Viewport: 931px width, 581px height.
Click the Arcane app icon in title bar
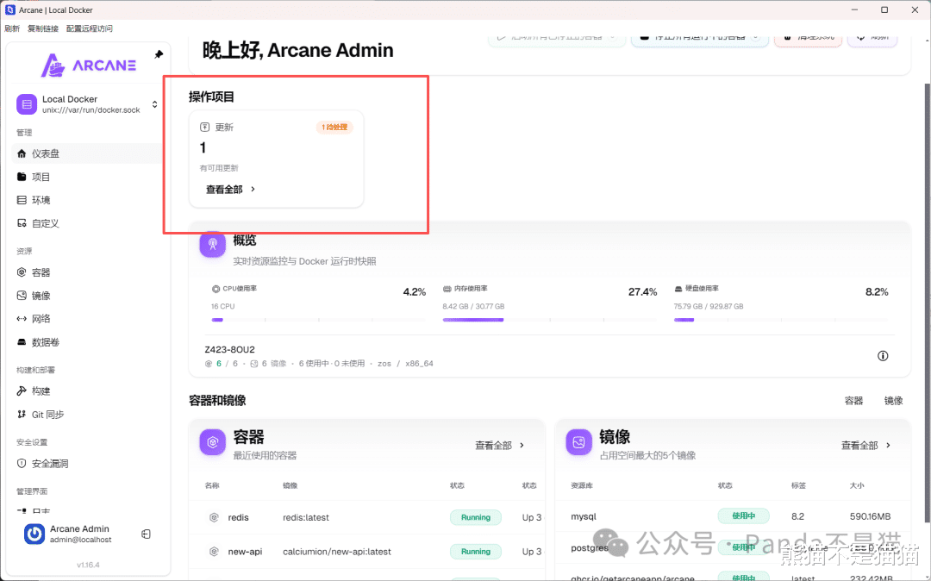pos(10,9)
